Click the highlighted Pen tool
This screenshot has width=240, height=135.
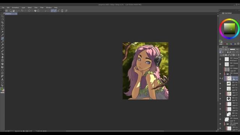tap(2, 38)
